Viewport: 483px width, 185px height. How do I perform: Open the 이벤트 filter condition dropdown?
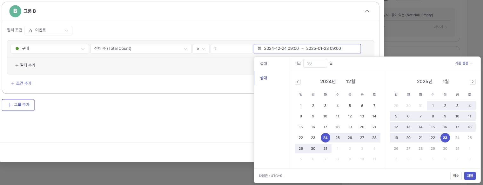(48, 30)
